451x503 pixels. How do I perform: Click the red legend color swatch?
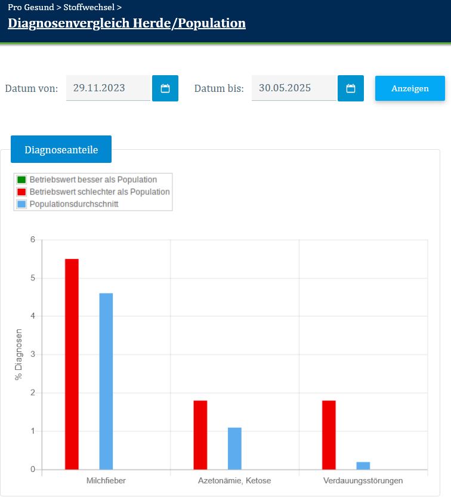tap(21, 192)
